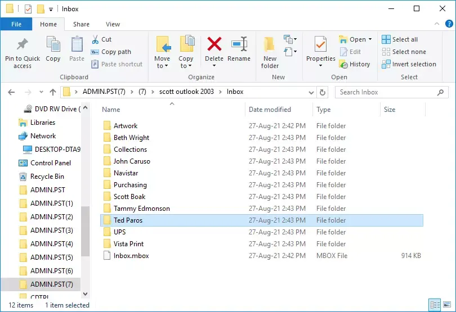Viewport: 456px width, 312px height.
Task: Click the Copy icon in Clipboard group
Action: (53, 45)
